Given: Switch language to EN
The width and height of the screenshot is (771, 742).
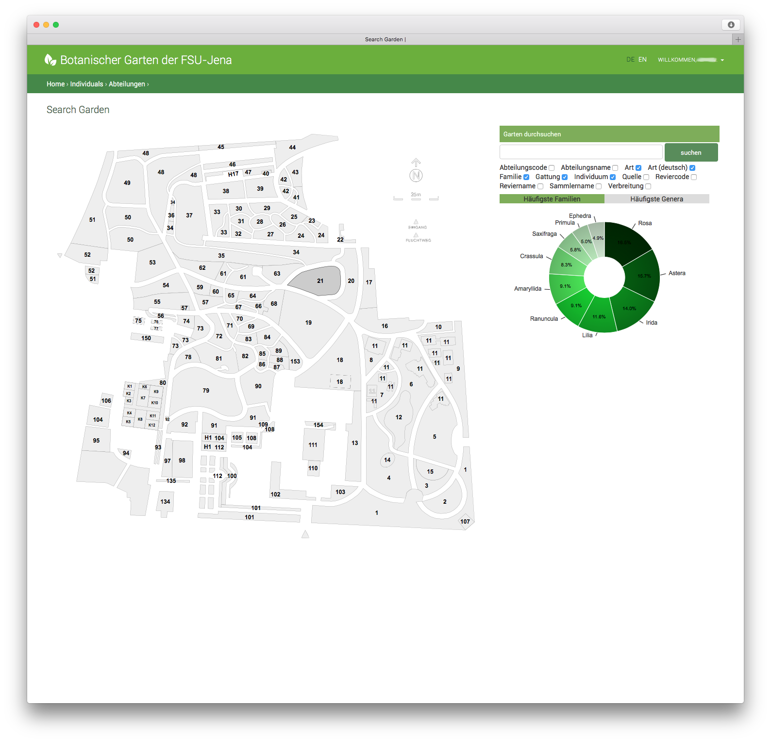Looking at the screenshot, I should (642, 60).
